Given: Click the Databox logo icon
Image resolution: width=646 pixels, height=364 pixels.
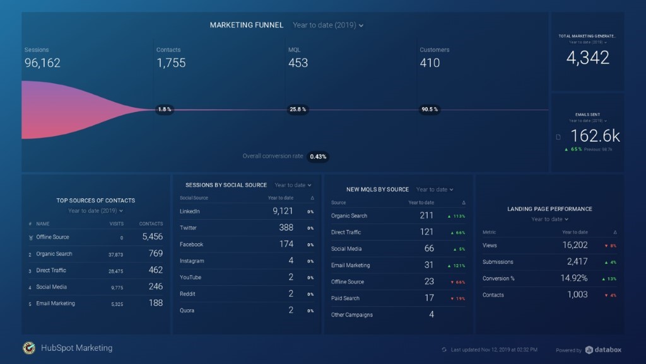Looking at the screenshot, I should [x=589, y=350].
